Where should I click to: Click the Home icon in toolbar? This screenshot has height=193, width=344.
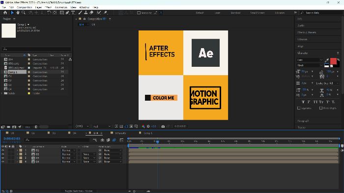[5, 13]
